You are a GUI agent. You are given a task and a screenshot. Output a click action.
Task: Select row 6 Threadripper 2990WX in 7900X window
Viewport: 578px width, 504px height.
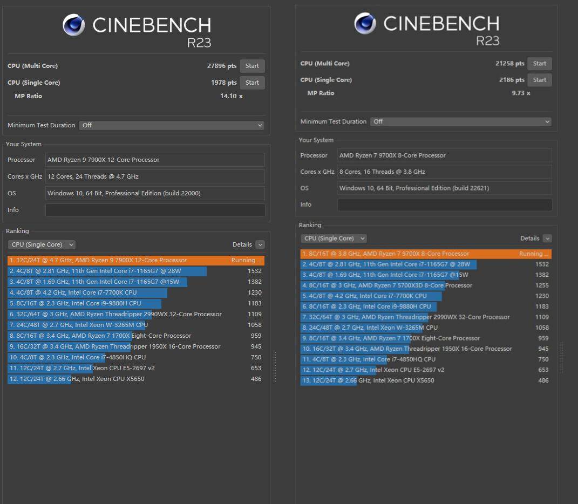point(136,314)
